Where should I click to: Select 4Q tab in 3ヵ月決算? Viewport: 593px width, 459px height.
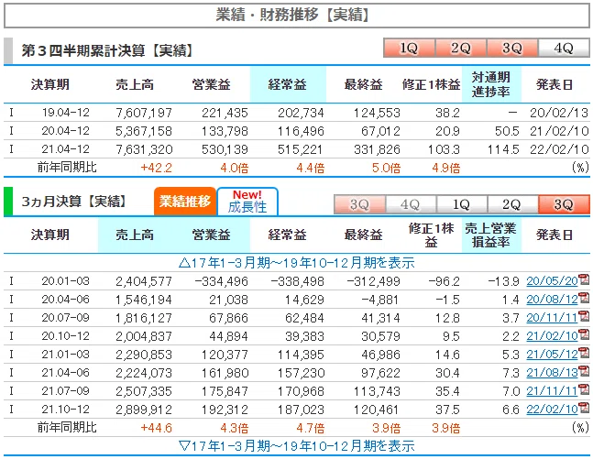click(x=411, y=204)
